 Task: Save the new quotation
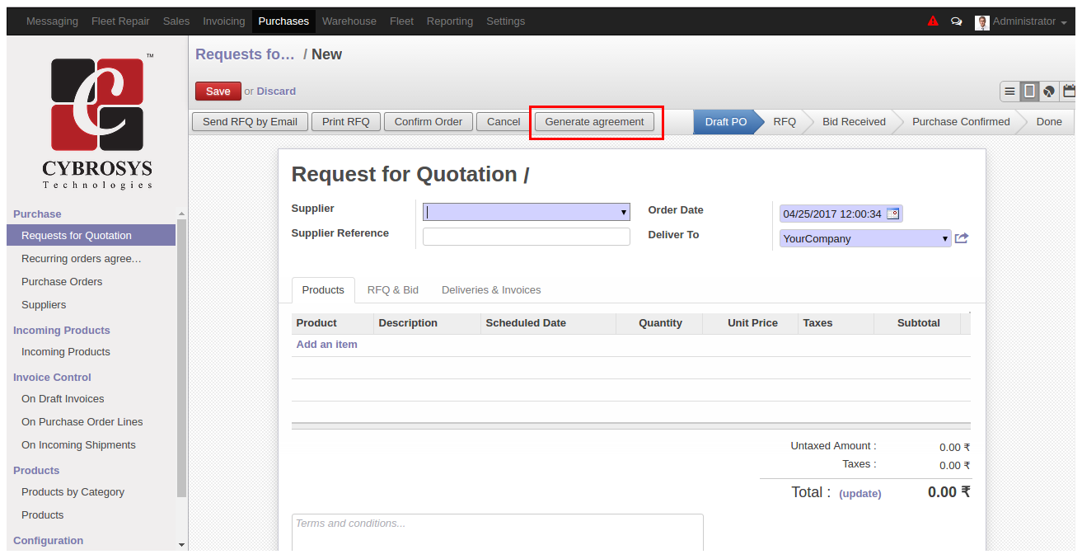tap(218, 92)
